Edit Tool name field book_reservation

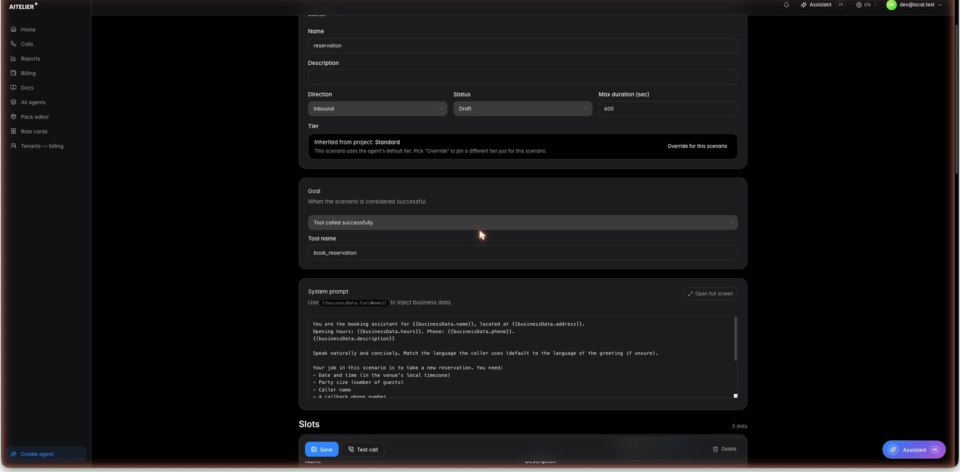[x=523, y=252]
